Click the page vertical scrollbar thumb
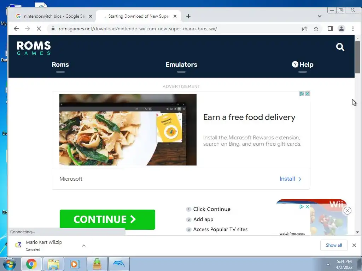The image size is (362, 271). tap(358, 58)
